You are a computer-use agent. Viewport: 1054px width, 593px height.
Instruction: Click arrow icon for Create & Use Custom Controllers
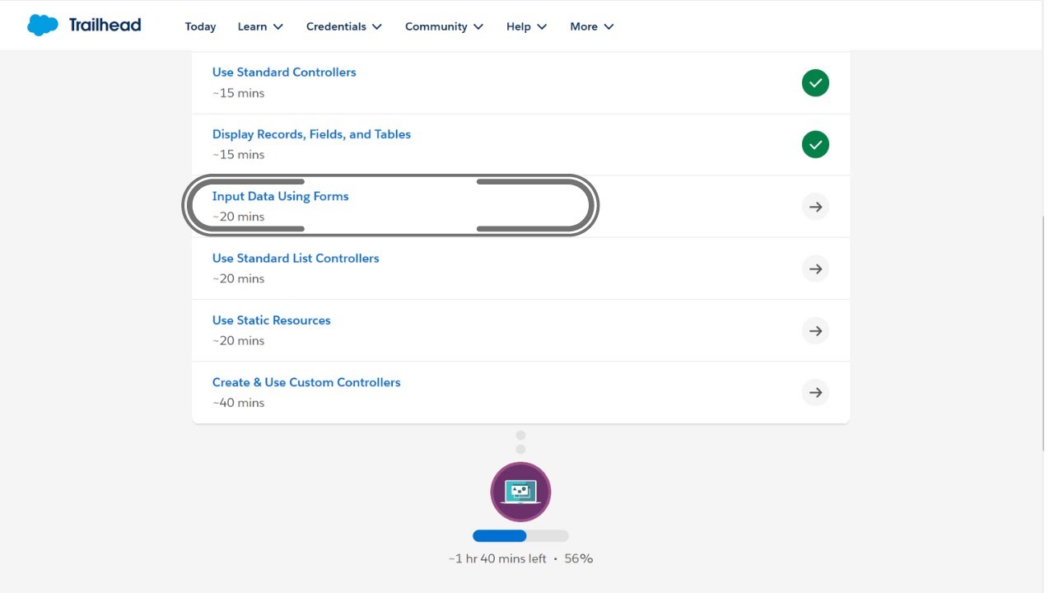[x=815, y=393]
